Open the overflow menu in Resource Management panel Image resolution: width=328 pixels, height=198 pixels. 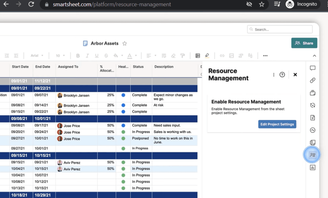click(x=274, y=74)
